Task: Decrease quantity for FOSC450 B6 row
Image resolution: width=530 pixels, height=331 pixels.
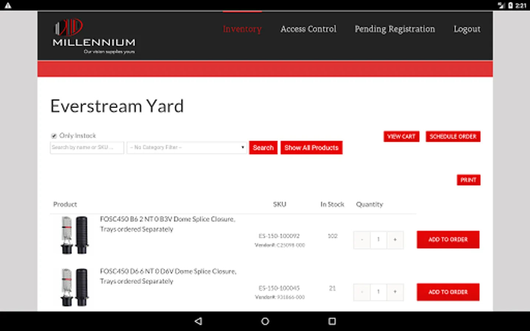Action: coord(362,240)
